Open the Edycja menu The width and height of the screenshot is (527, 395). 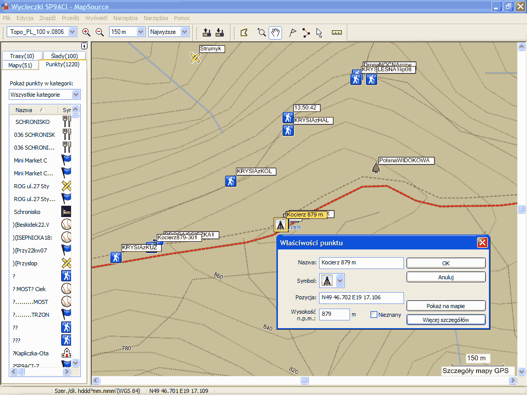[25, 18]
